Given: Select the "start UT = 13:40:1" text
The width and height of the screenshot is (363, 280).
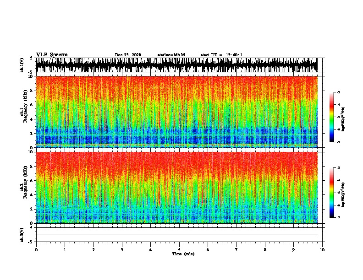Looking at the screenshot, I should [221, 55].
